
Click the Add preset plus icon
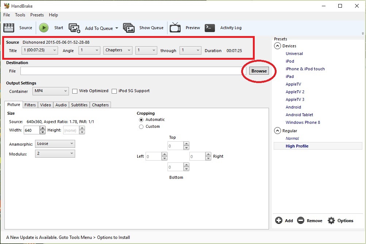pyautogui.click(x=279, y=220)
